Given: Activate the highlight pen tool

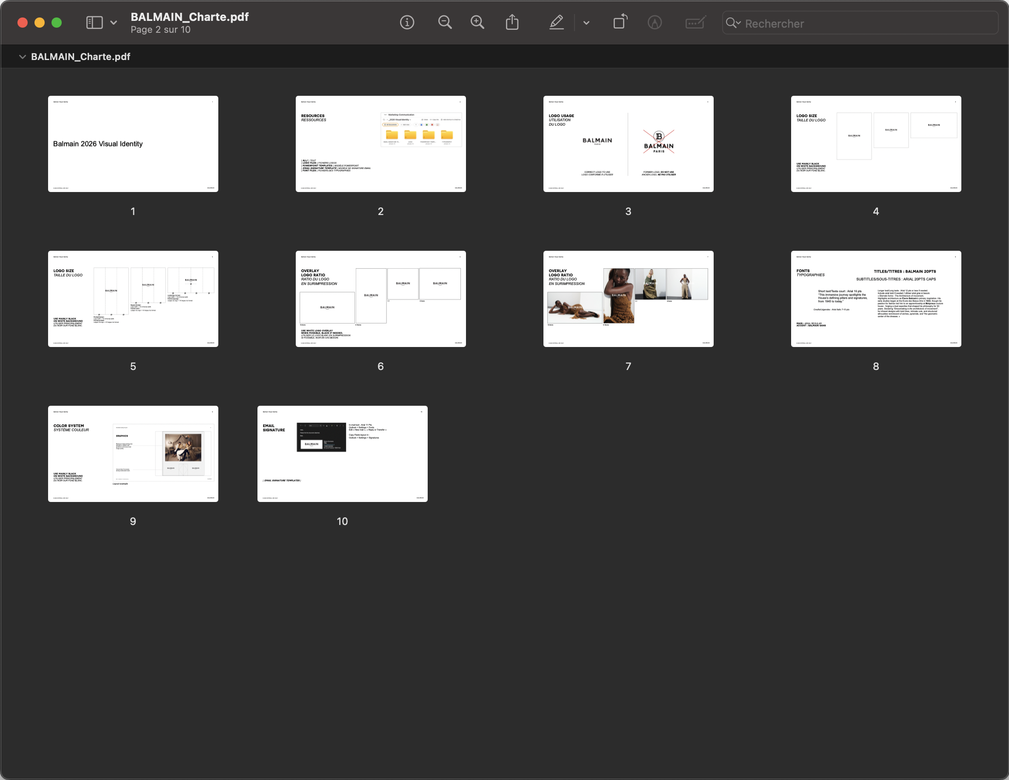Looking at the screenshot, I should click(x=557, y=22).
